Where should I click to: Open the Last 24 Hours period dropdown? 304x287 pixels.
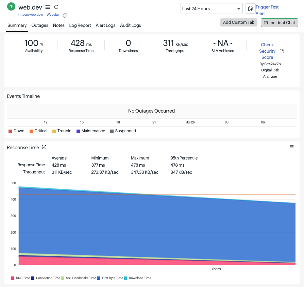tap(212, 9)
